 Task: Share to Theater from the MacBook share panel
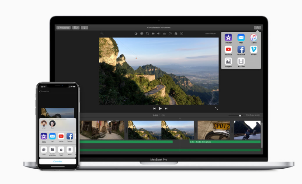click(x=228, y=38)
